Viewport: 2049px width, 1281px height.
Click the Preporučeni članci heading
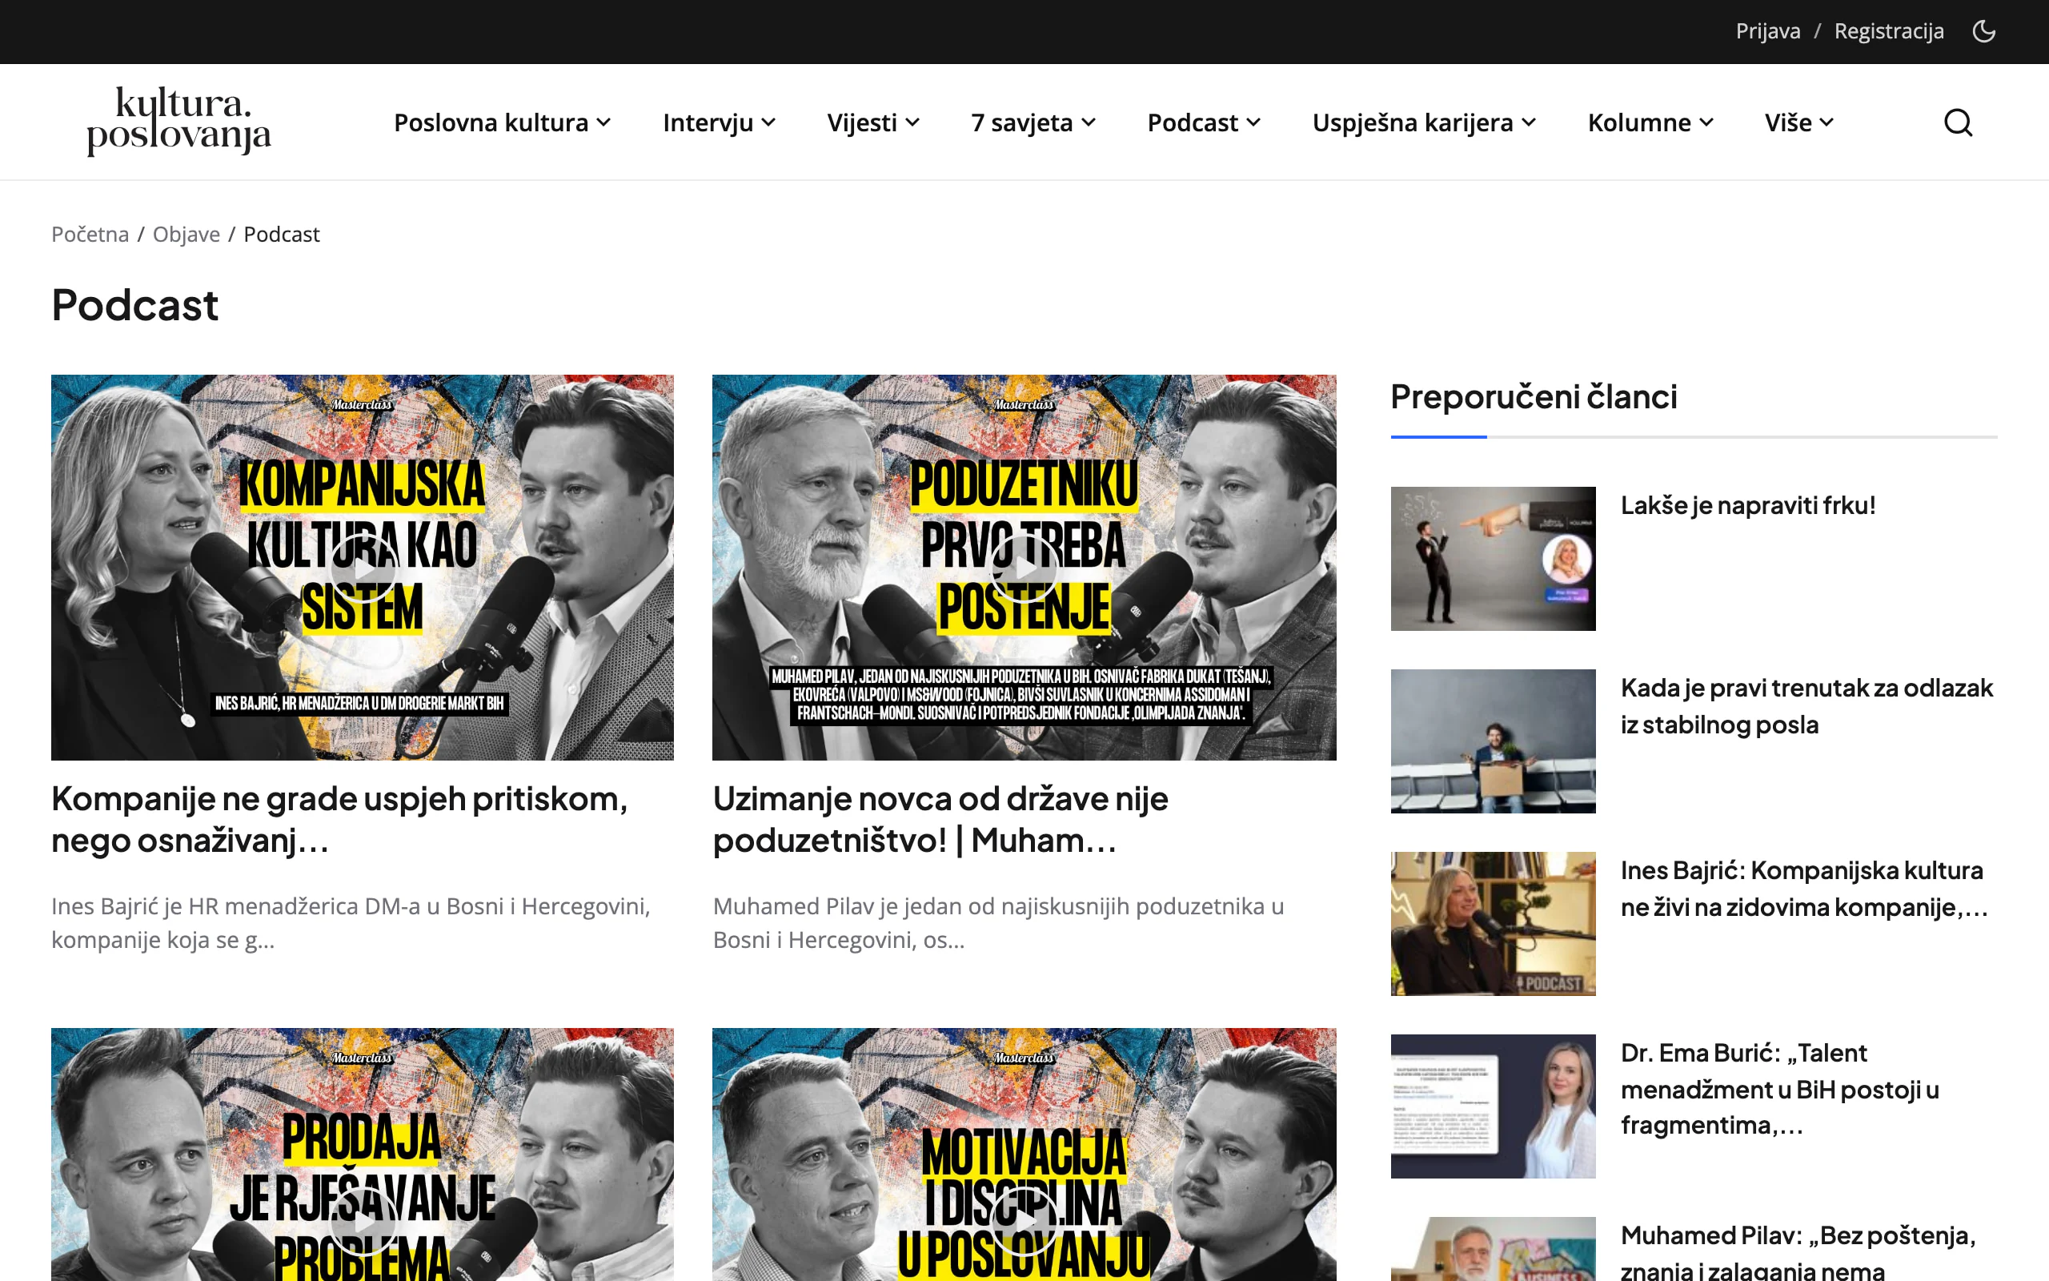(x=1534, y=396)
